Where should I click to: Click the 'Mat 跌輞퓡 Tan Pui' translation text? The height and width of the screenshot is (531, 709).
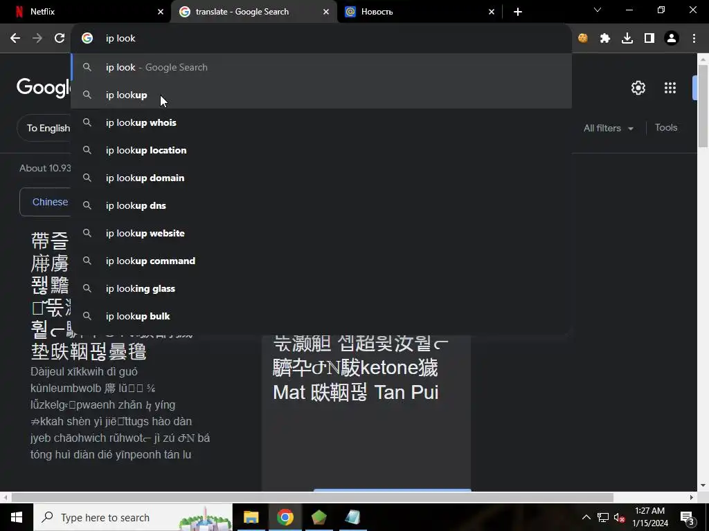[x=356, y=392]
